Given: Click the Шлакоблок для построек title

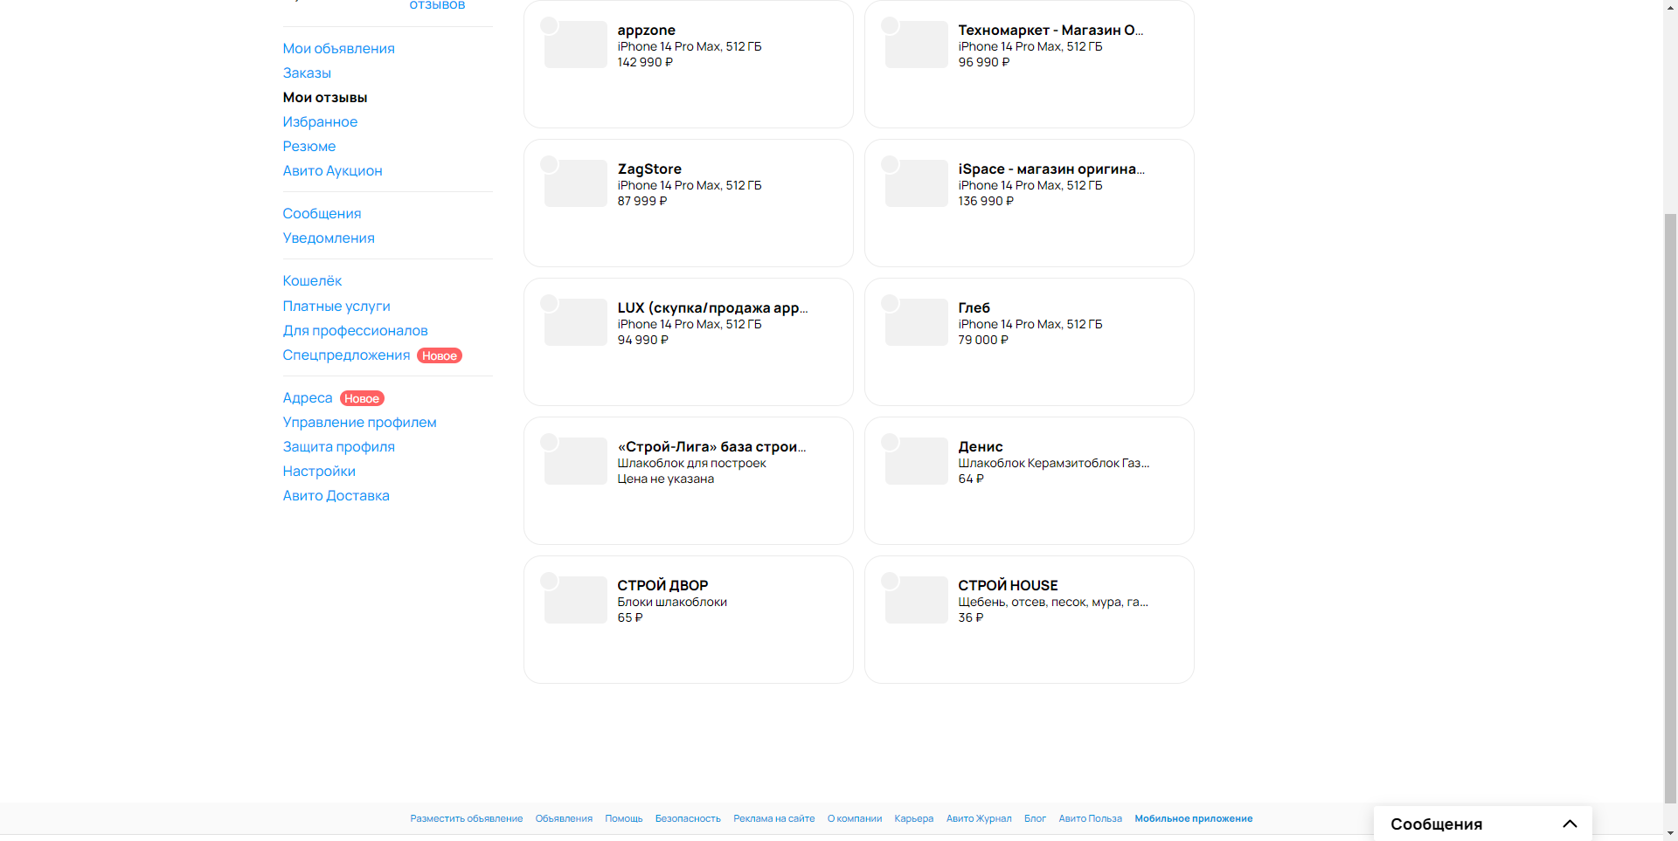Looking at the screenshot, I should [x=691, y=463].
